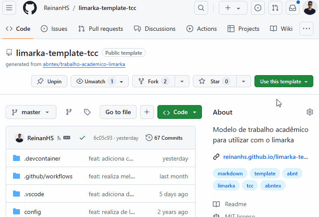Click the Unpin button
The height and width of the screenshot is (217, 319).
point(49,81)
